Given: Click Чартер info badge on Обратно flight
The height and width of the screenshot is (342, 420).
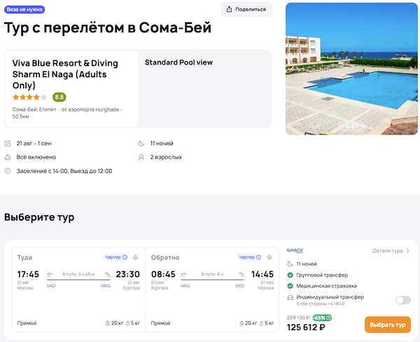Looking at the screenshot, I should click(249, 257).
